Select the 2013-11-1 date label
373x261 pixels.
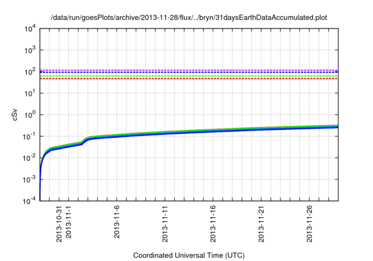69,223
